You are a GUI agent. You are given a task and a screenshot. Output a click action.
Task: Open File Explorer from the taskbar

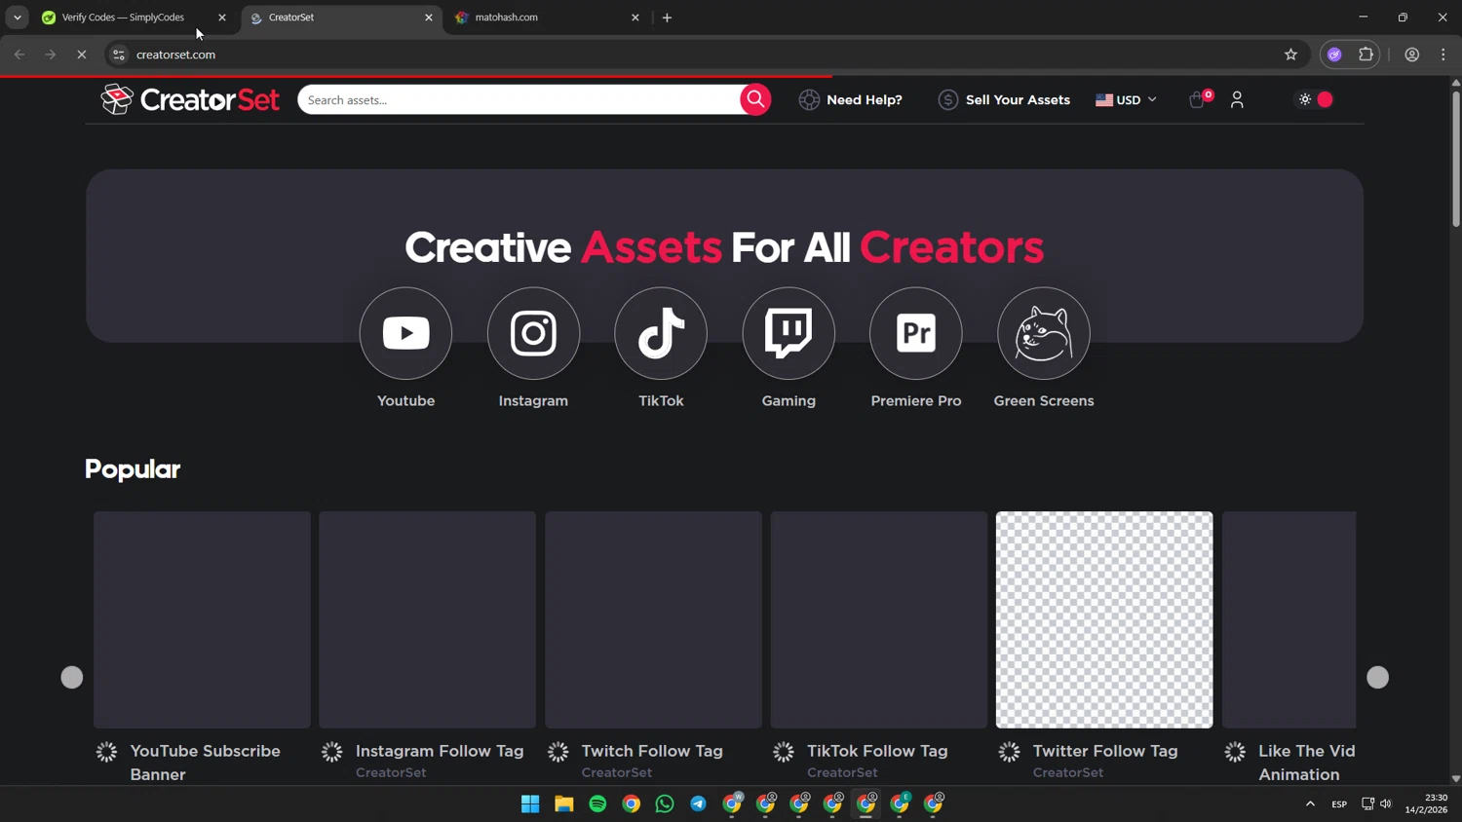pyautogui.click(x=564, y=803)
